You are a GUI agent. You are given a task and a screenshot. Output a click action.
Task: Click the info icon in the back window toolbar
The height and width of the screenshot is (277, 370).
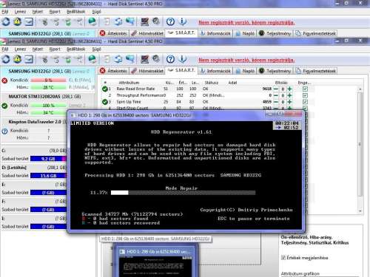coord(182,21)
